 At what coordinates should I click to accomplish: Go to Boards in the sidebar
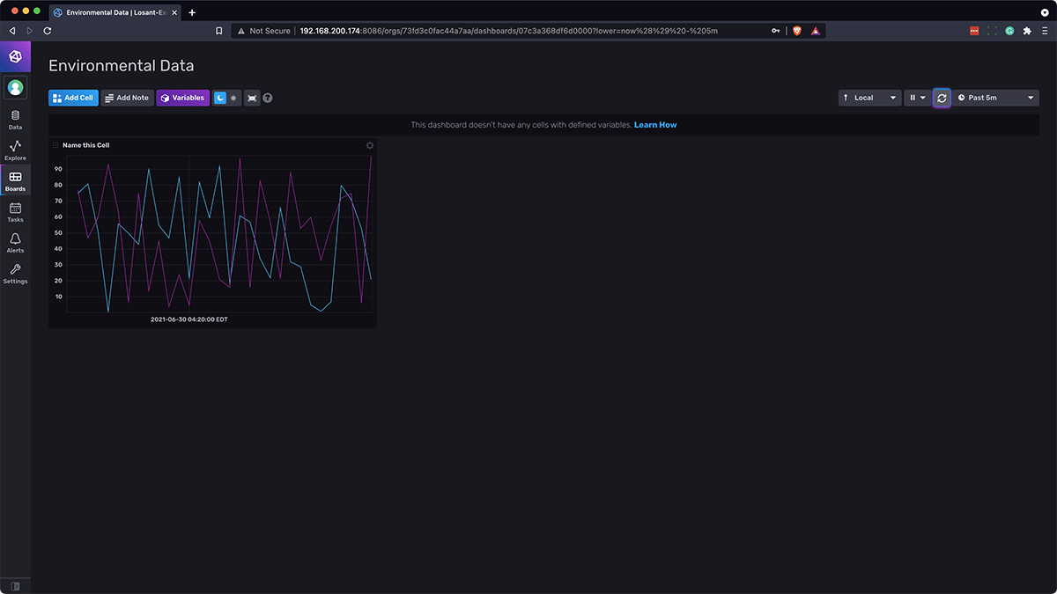pyautogui.click(x=15, y=181)
